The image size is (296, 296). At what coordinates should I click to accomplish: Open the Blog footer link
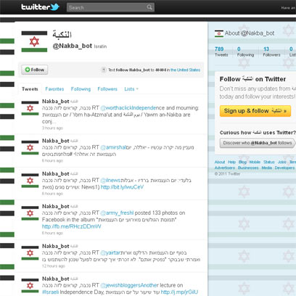[x=242, y=162]
